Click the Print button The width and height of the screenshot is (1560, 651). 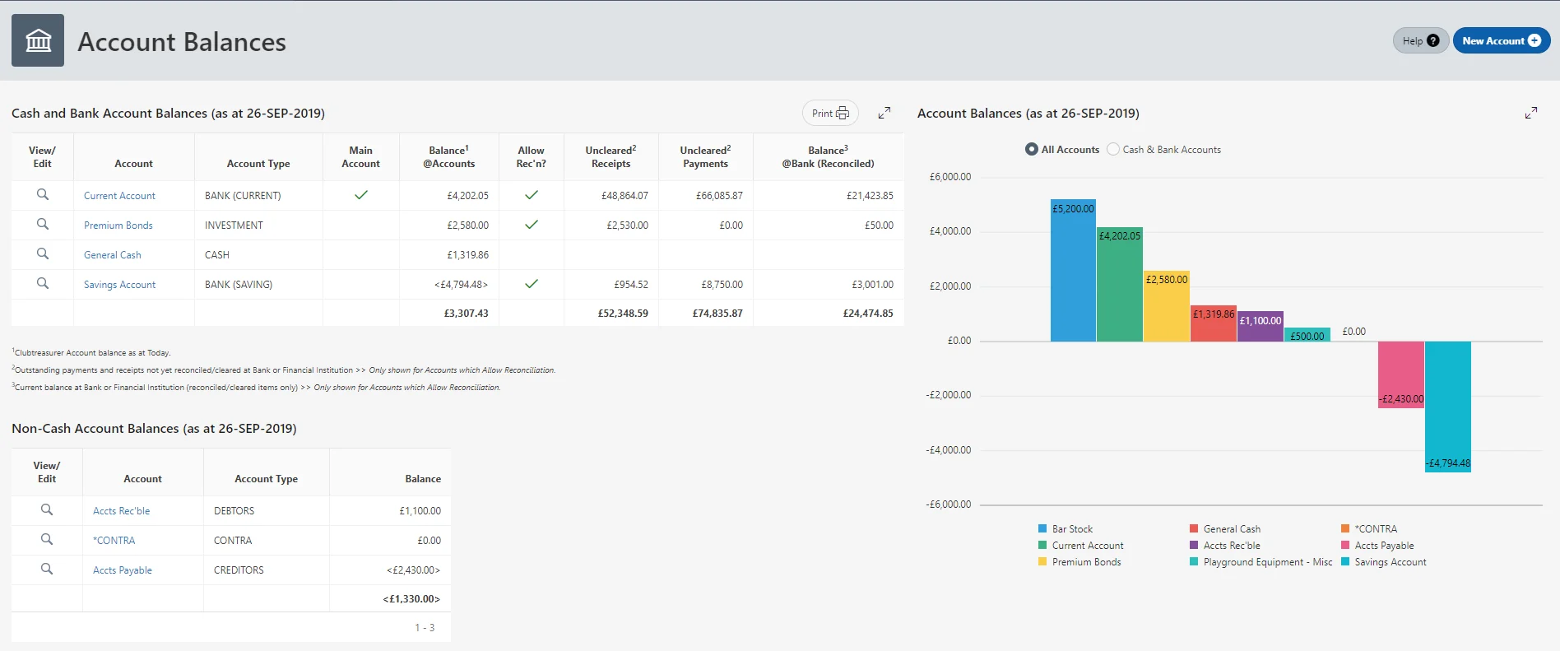coord(830,113)
